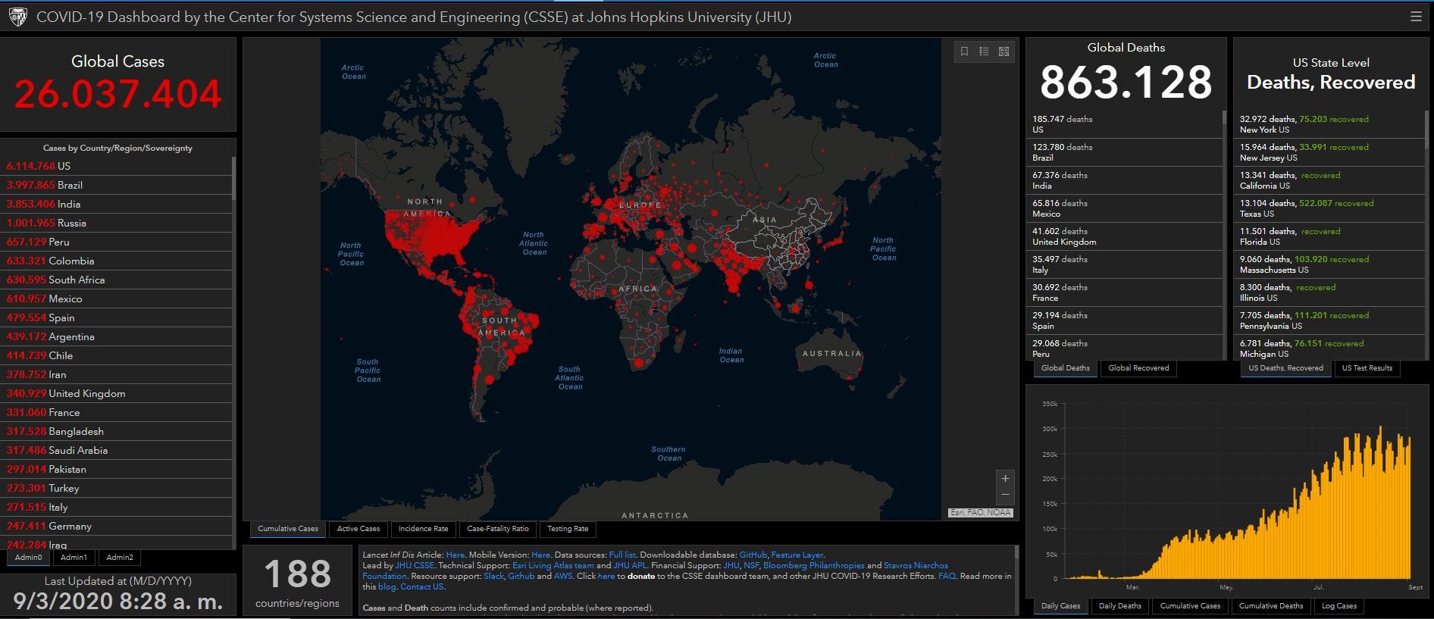This screenshot has height=619, width=1434.
Task: Zoom out on the world map
Action: (x=1005, y=495)
